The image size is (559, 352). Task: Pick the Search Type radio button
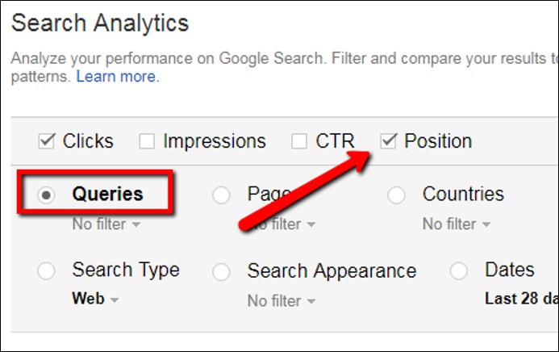click(x=46, y=271)
